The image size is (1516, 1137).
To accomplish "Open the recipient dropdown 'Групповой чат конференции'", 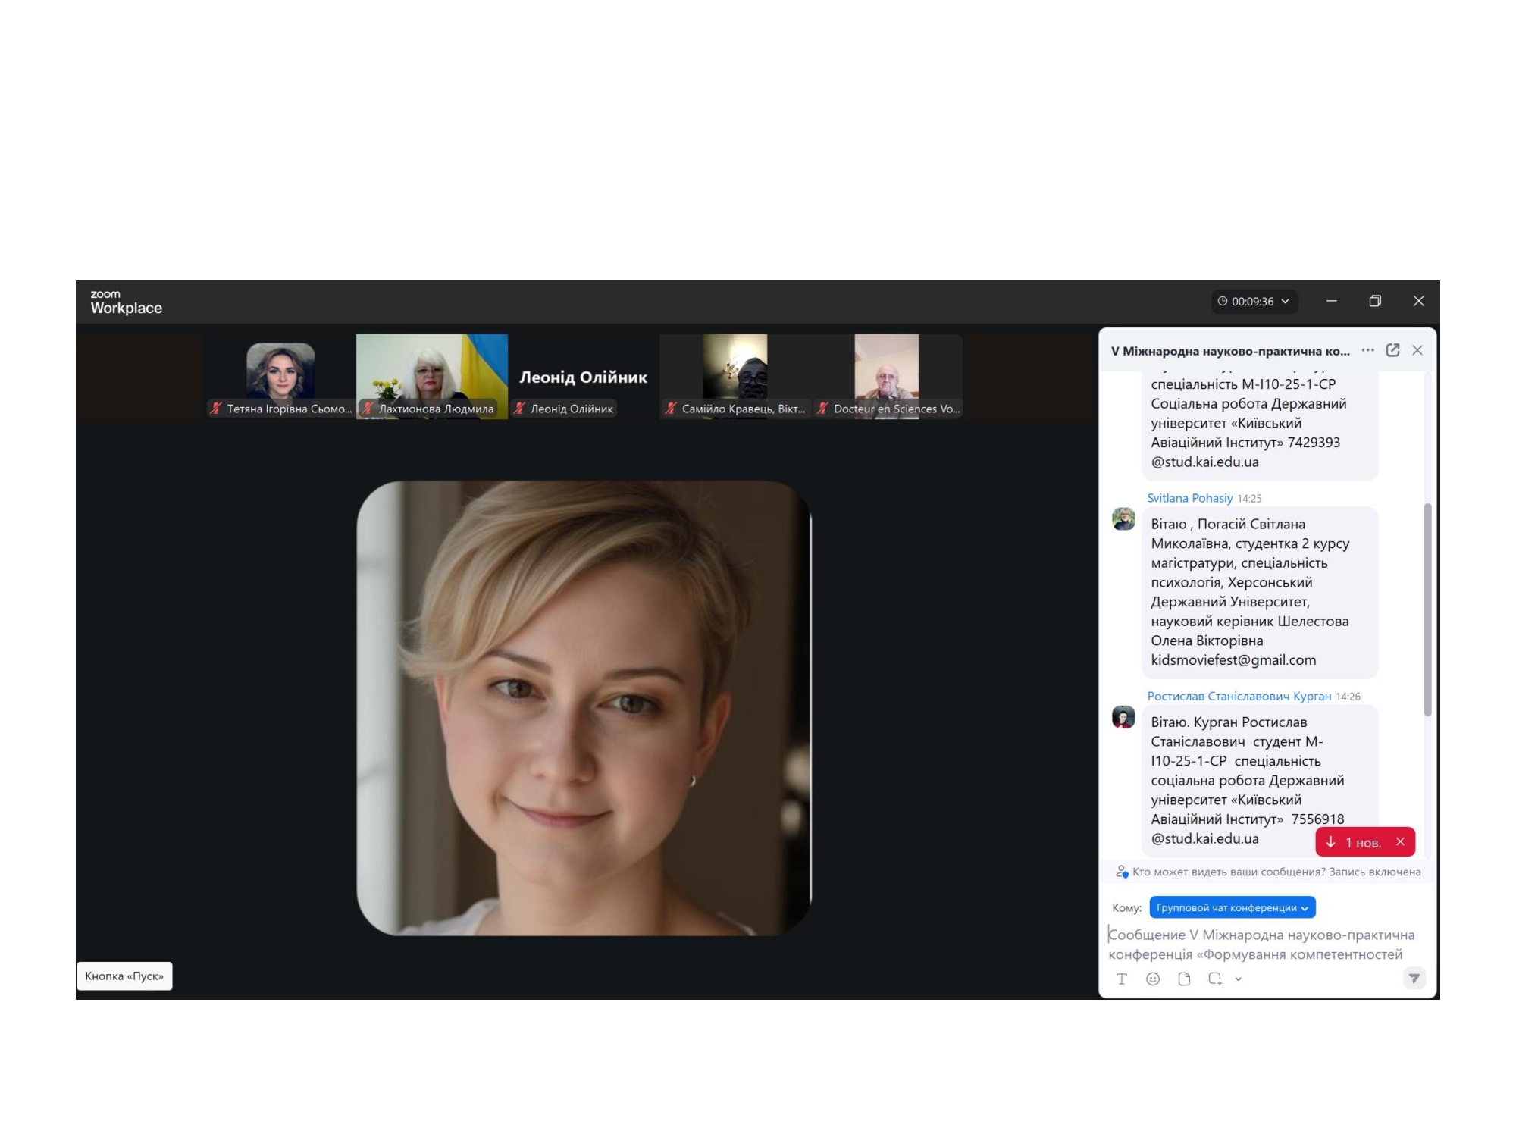I will pos(1232,907).
